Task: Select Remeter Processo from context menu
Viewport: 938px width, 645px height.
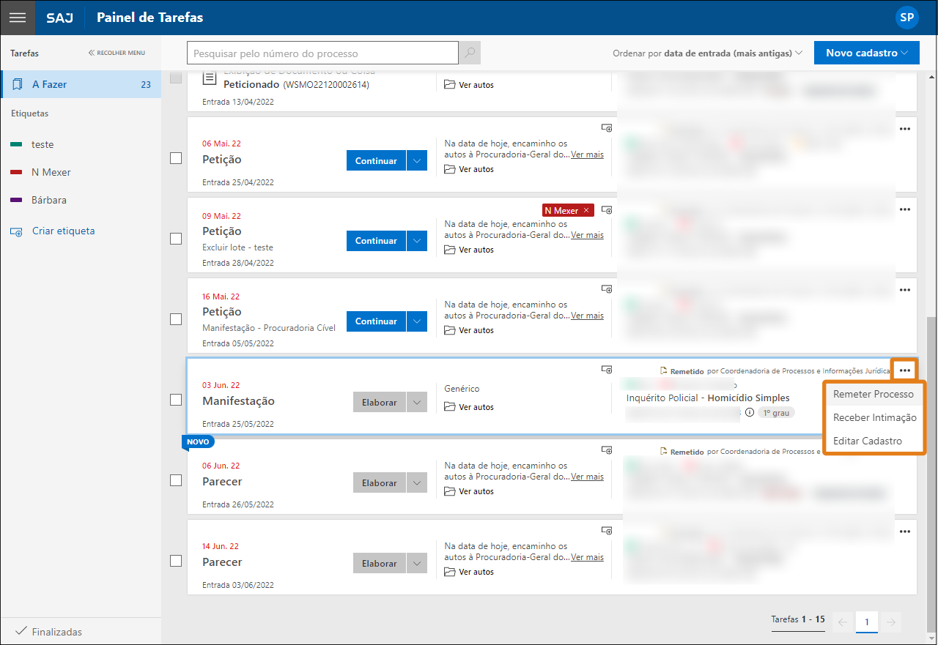Action: click(874, 394)
